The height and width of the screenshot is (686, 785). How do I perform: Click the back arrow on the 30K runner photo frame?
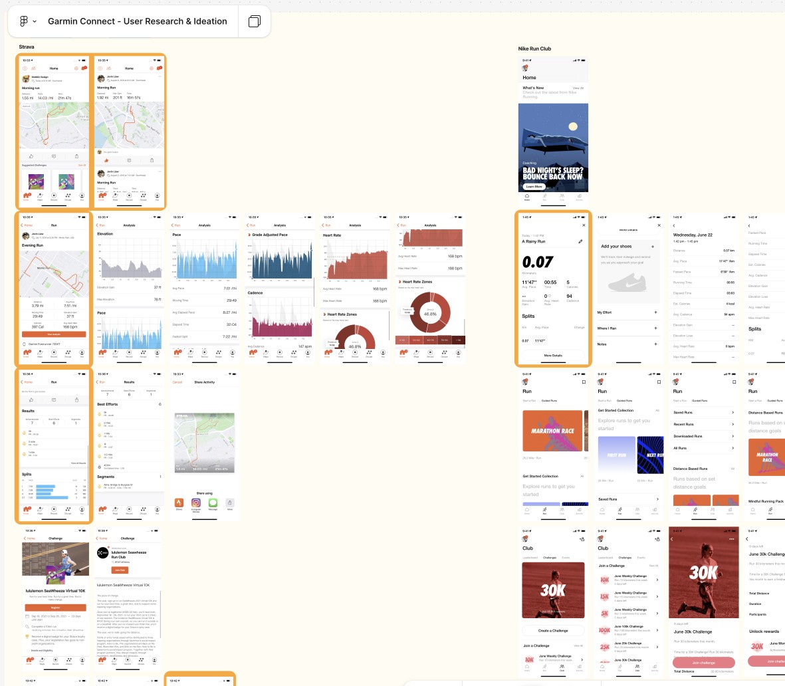672,539
